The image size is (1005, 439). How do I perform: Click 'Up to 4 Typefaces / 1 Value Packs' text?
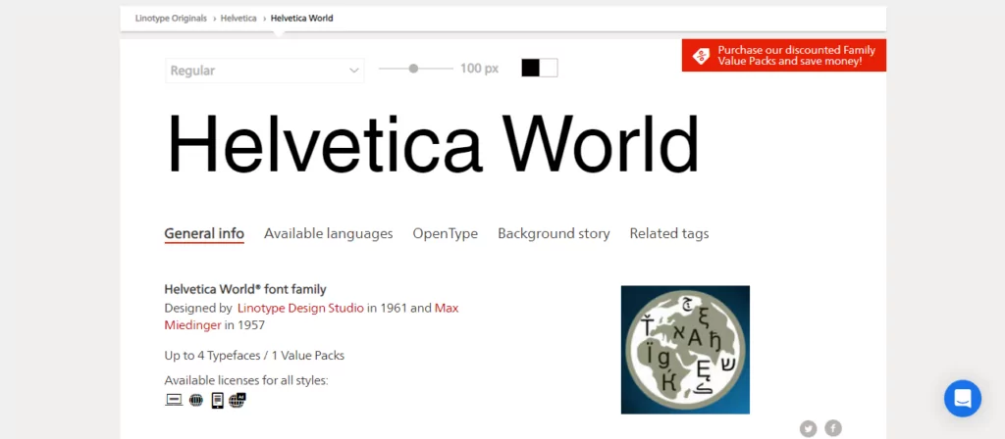(254, 355)
